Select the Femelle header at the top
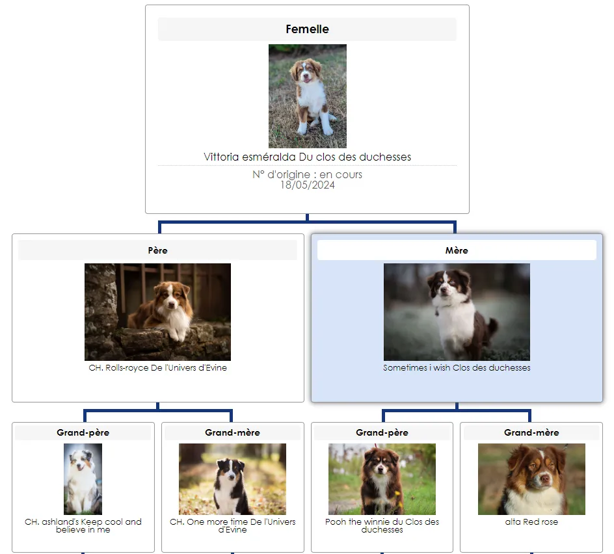This screenshot has width=614, height=554. coord(308,29)
